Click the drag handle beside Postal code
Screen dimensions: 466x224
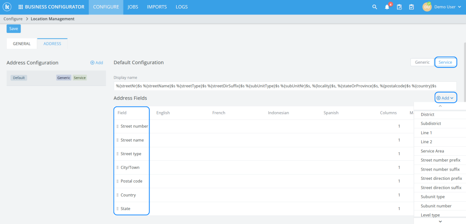click(117, 181)
